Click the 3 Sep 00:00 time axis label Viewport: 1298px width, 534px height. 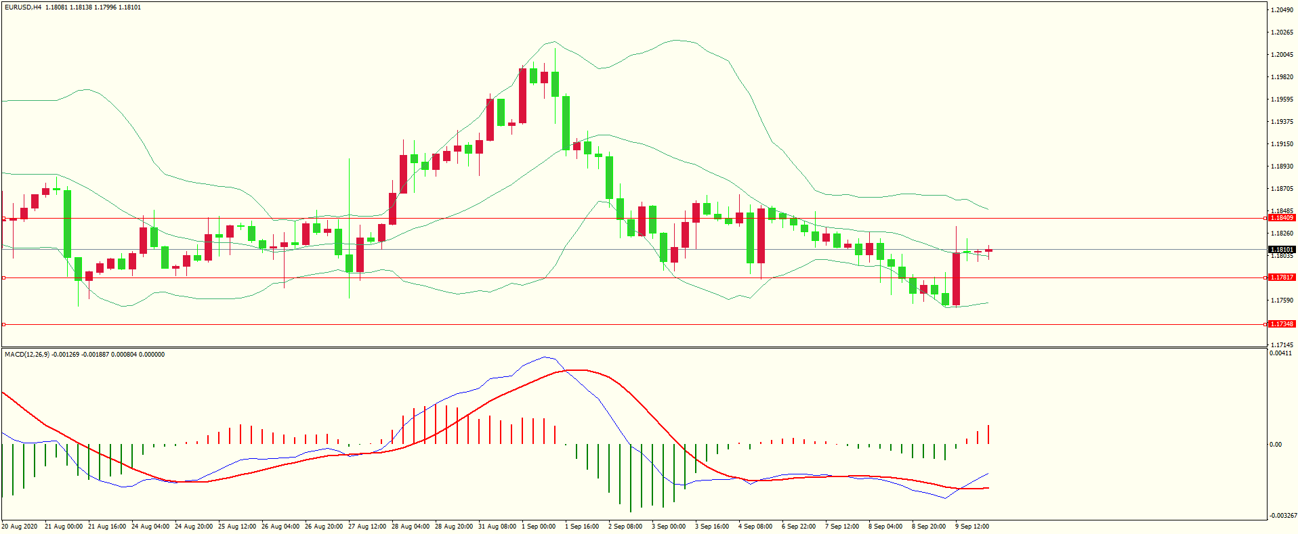[669, 527]
